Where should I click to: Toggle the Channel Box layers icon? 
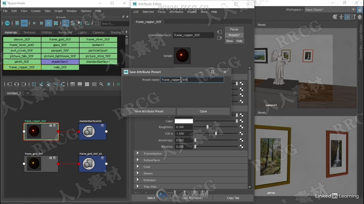[x=360, y=17]
